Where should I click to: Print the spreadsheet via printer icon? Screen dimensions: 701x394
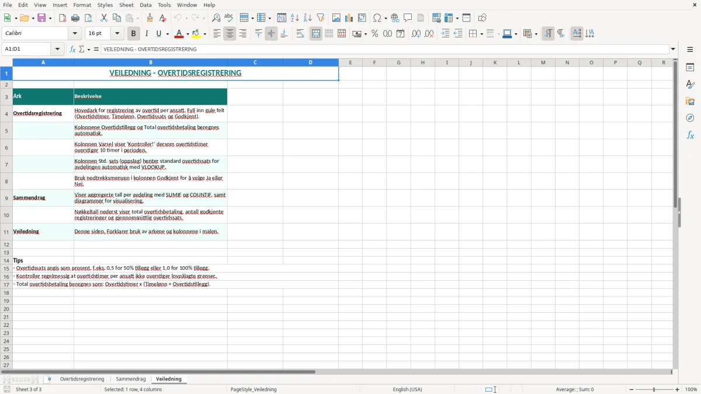coord(75,18)
